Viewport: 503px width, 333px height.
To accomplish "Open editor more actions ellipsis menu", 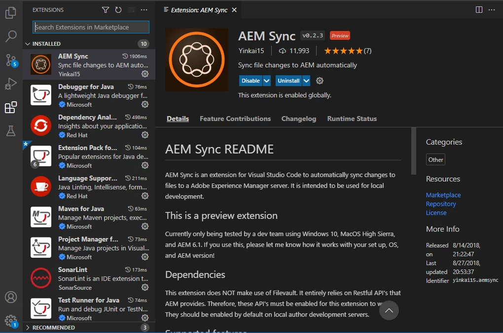I will click(x=492, y=10).
